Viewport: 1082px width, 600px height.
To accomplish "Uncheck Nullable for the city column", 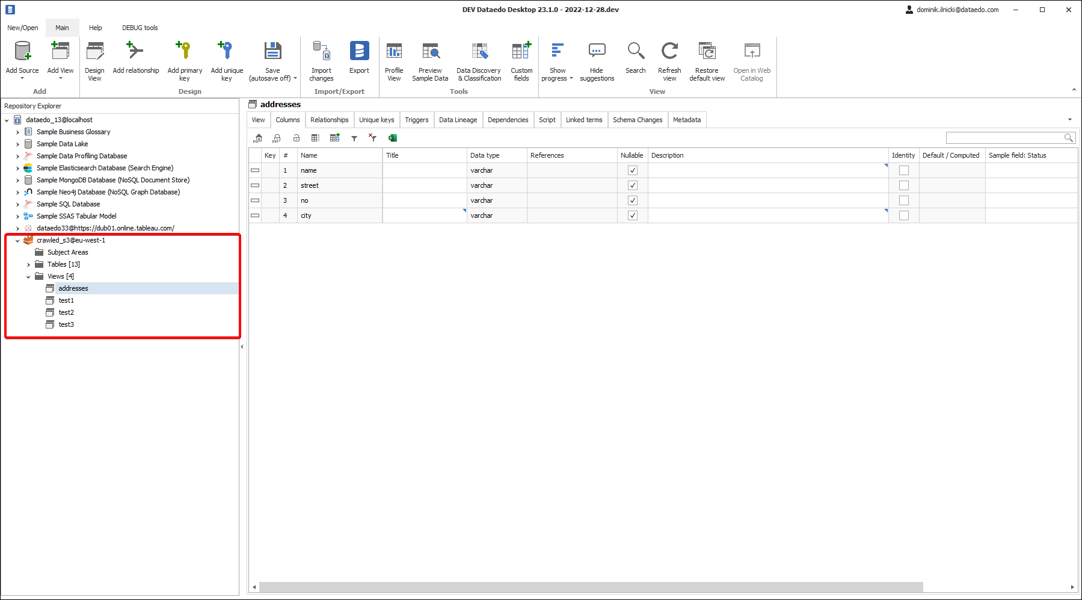I will [x=632, y=215].
